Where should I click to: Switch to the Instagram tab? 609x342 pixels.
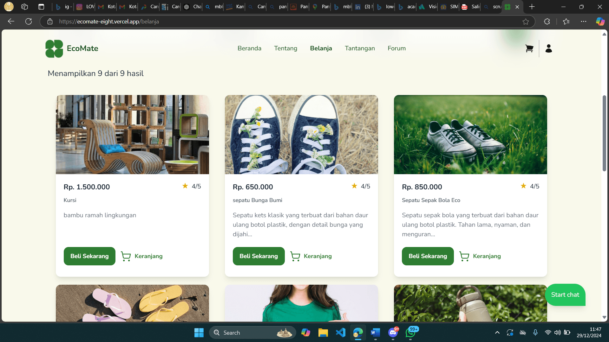coord(85,7)
